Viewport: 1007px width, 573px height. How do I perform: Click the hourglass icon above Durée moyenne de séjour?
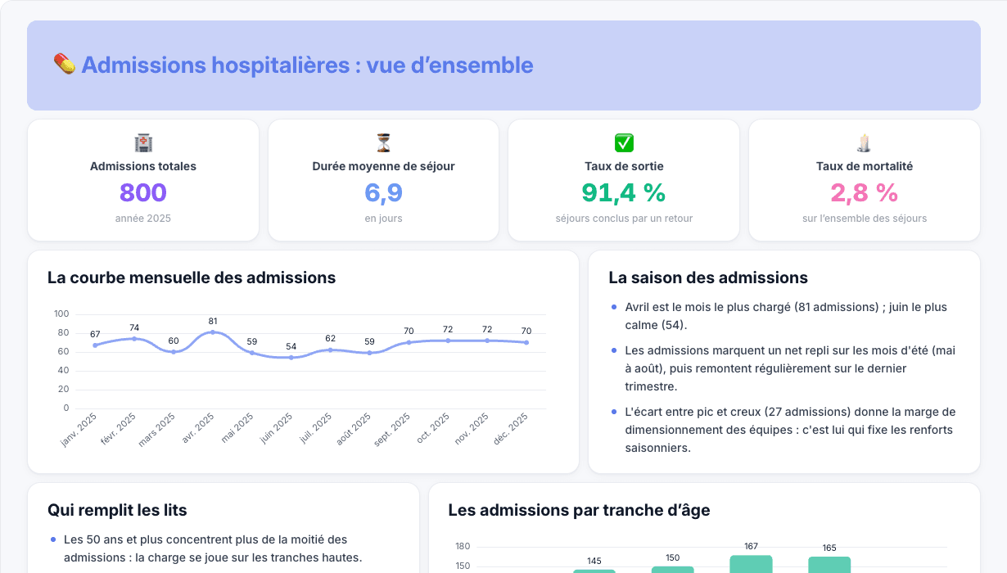[383, 143]
